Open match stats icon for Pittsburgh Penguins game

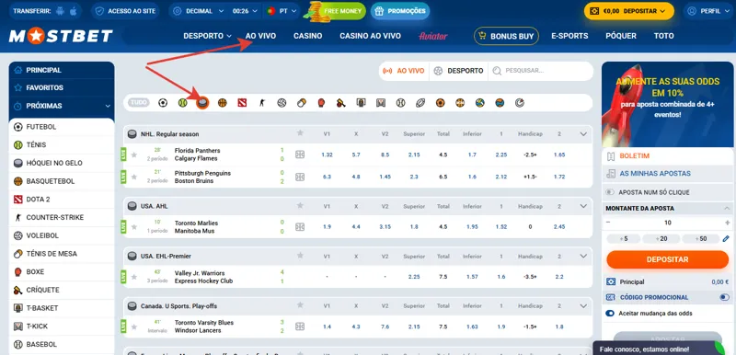[x=300, y=177]
